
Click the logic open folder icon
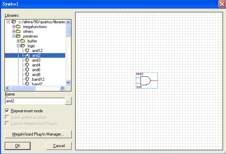23,46
